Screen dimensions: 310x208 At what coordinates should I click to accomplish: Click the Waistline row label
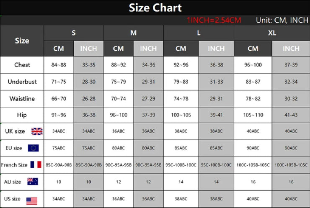[x=22, y=99]
